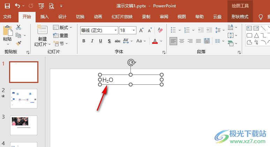This screenshot has width=270, height=147.
Task: Select slide 2 thumbnail
Action: point(24,99)
